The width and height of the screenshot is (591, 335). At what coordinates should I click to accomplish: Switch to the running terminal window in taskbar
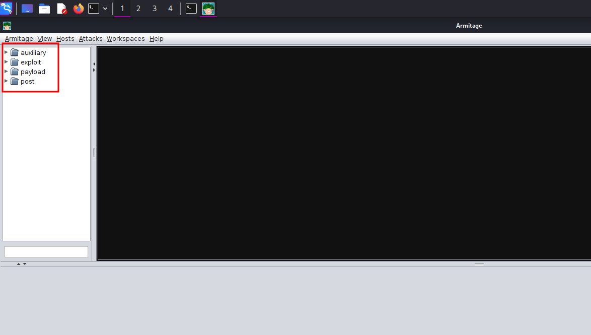191,9
